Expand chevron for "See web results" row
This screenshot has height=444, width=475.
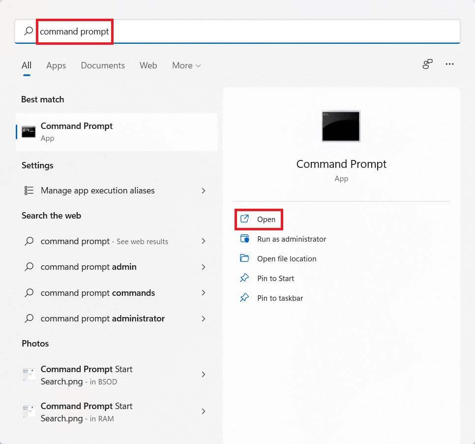point(204,241)
